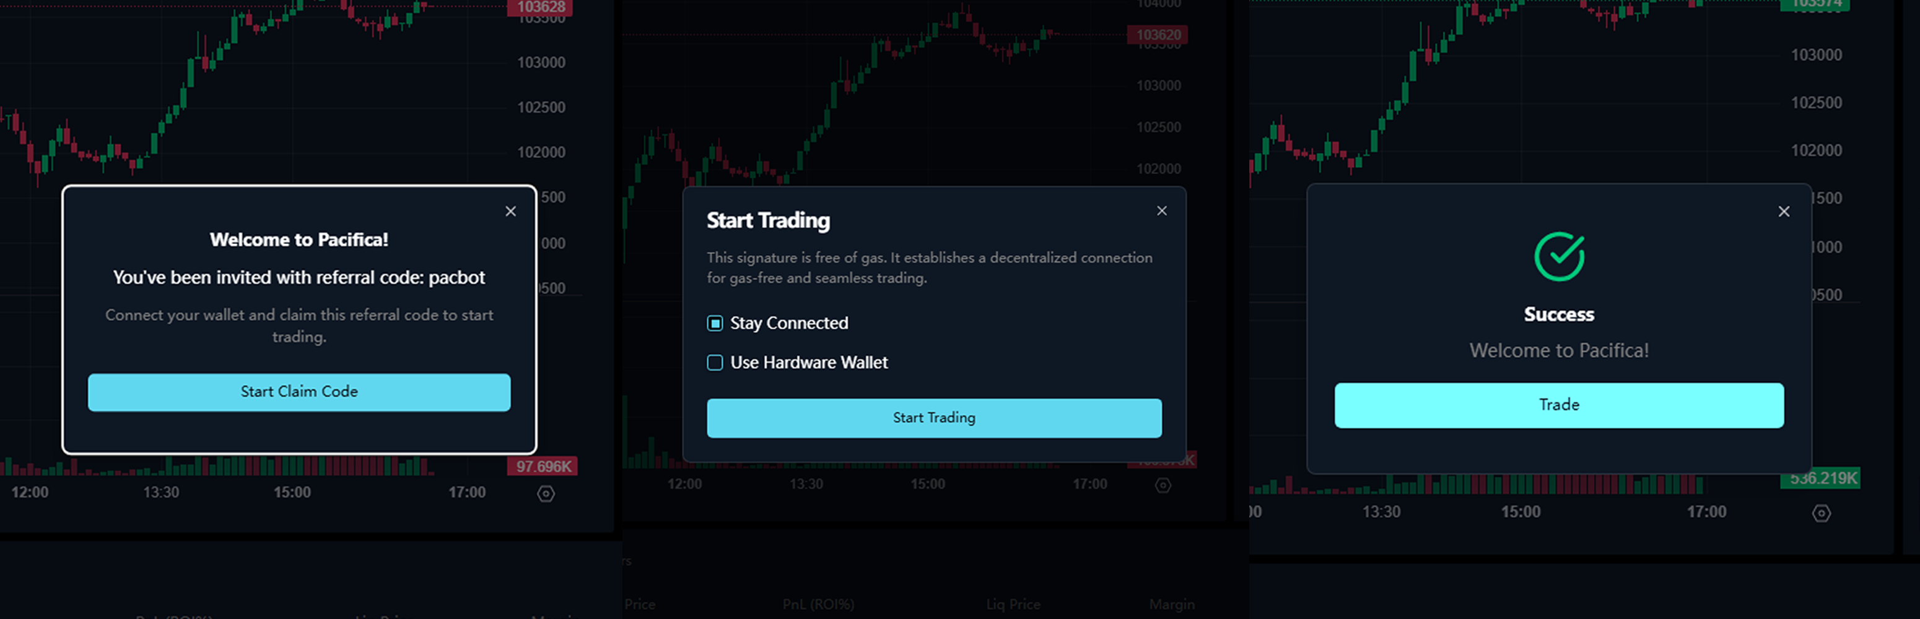This screenshot has height=619, width=1920.
Task: Click the green Success checkmark icon
Action: tap(1558, 257)
